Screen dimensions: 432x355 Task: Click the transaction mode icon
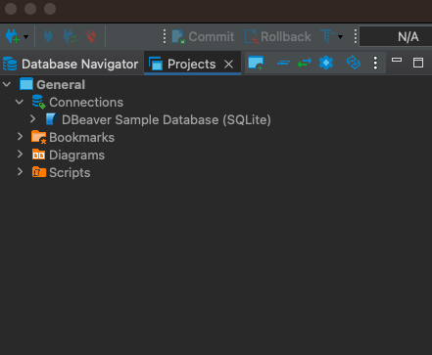[327, 36]
